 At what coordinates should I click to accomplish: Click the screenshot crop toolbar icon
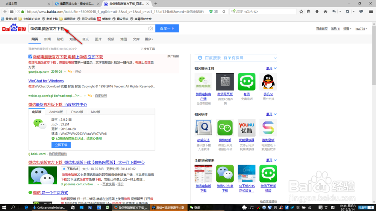347,12
